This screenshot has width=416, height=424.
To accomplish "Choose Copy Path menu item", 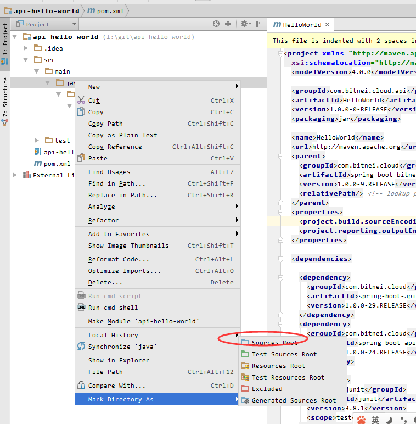I will 158,124.
